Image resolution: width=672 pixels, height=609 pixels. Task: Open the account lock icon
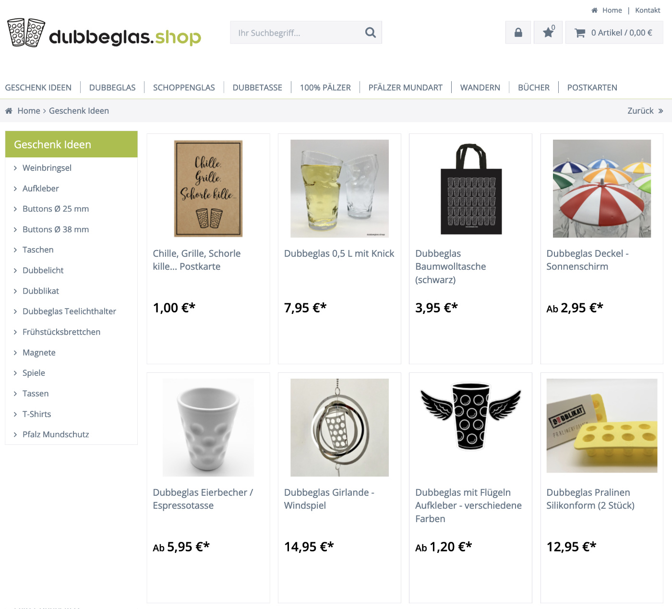518,33
